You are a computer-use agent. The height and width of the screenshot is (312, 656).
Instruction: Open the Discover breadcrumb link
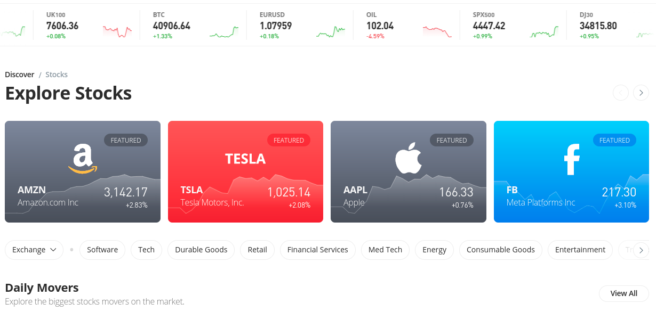[19, 74]
